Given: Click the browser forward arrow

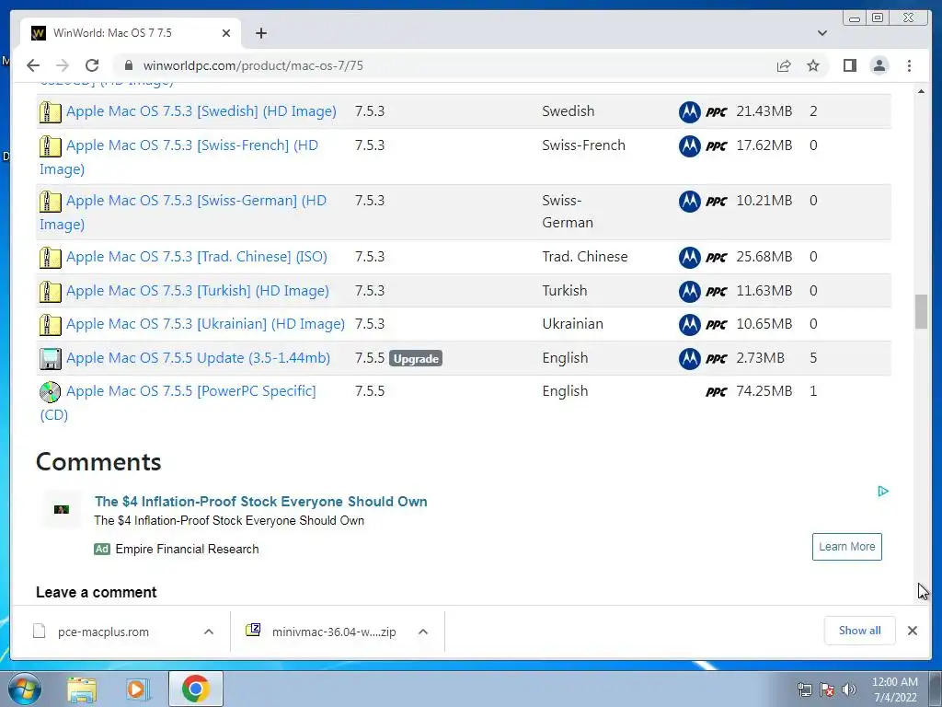Looking at the screenshot, I should tap(63, 65).
